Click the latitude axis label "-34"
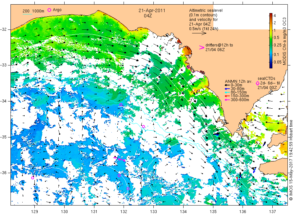This screenshot has height=216, width=295. [x=3, y=101]
